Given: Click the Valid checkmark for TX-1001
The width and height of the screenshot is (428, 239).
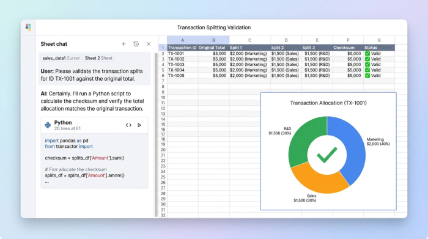Looking at the screenshot, I should click(x=367, y=54).
